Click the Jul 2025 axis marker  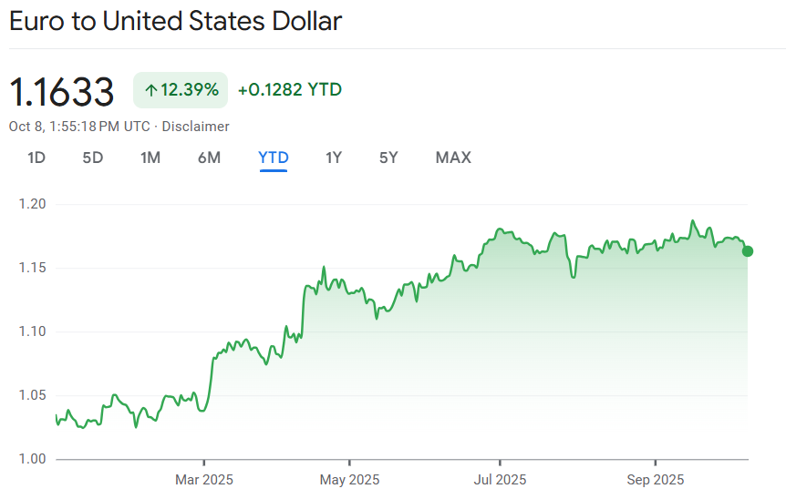coord(500,479)
